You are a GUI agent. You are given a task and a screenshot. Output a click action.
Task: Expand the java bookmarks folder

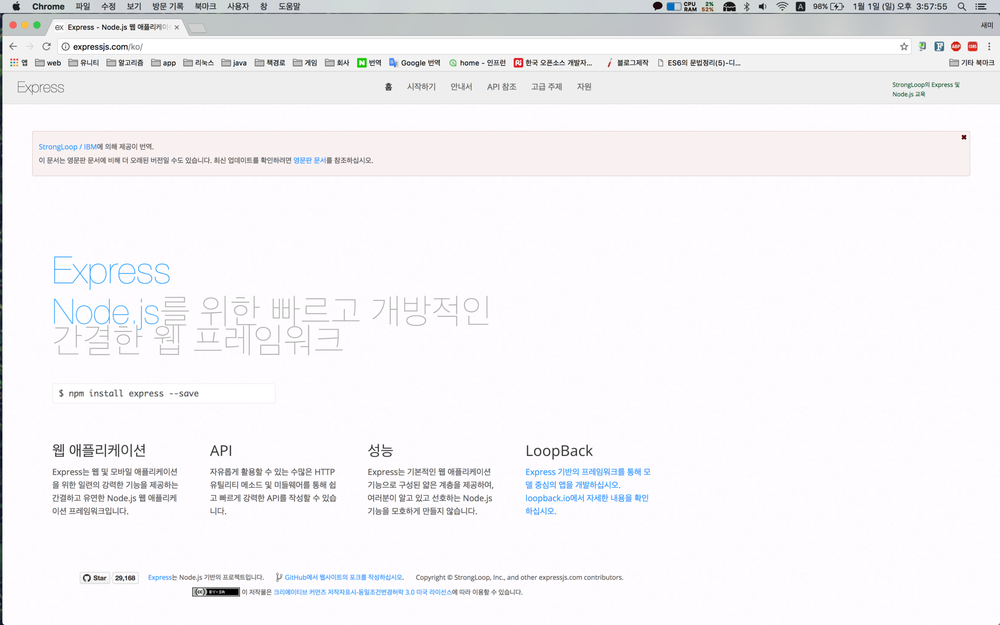point(234,62)
